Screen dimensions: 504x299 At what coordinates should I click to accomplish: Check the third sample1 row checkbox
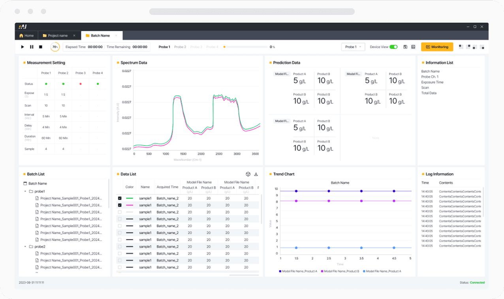pyautogui.click(x=120, y=212)
